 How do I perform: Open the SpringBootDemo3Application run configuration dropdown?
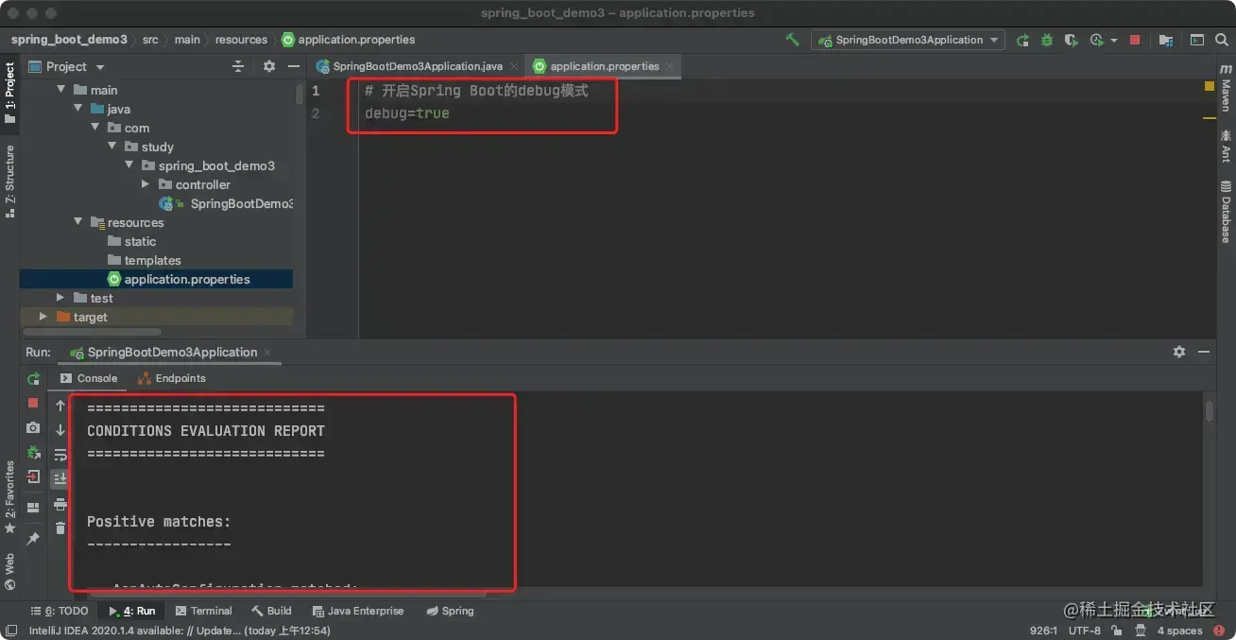click(x=909, y=40)
